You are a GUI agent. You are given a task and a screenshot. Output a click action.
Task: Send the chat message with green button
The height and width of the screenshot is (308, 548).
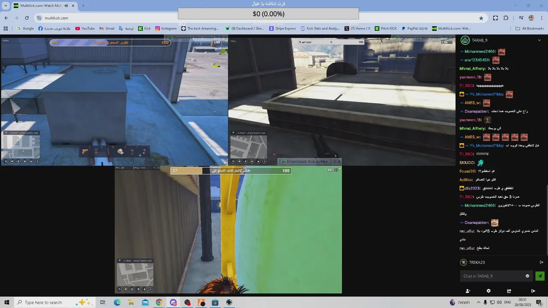pyautogui.click(x=539, y=276)
